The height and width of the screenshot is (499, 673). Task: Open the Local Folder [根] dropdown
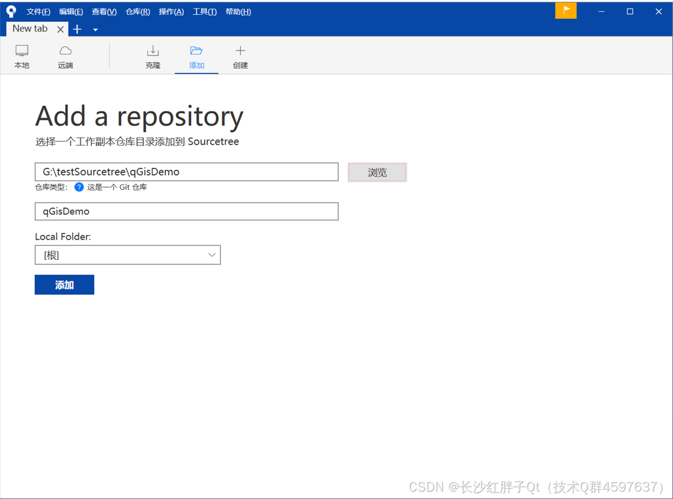127,255
